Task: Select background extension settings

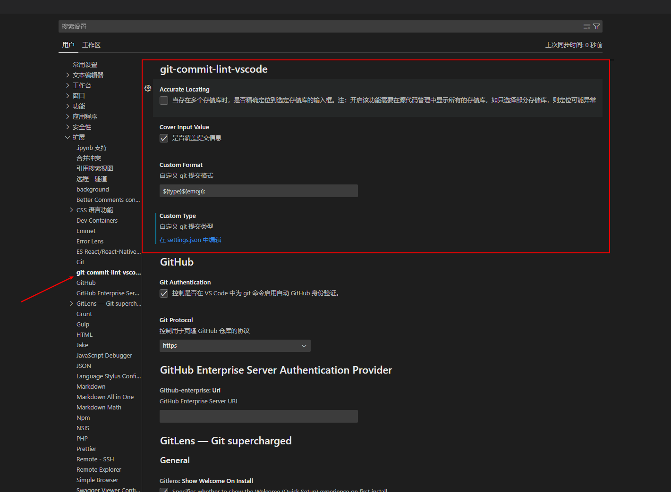Action: pos(93,189)
